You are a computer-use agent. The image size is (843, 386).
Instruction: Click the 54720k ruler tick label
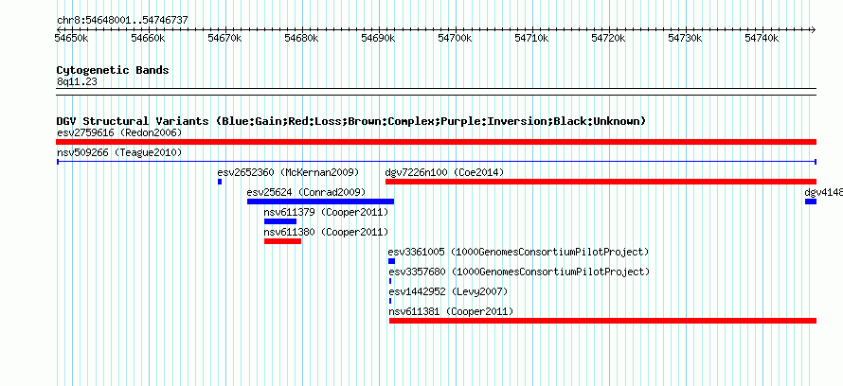(x=609, y=38)
